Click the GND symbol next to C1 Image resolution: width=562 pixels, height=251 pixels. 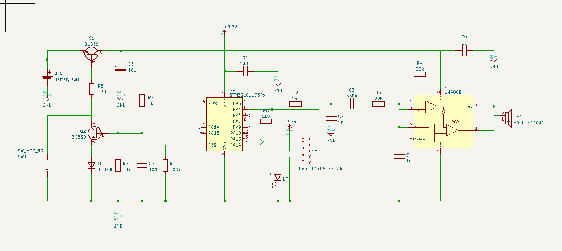tap(278, 84)
